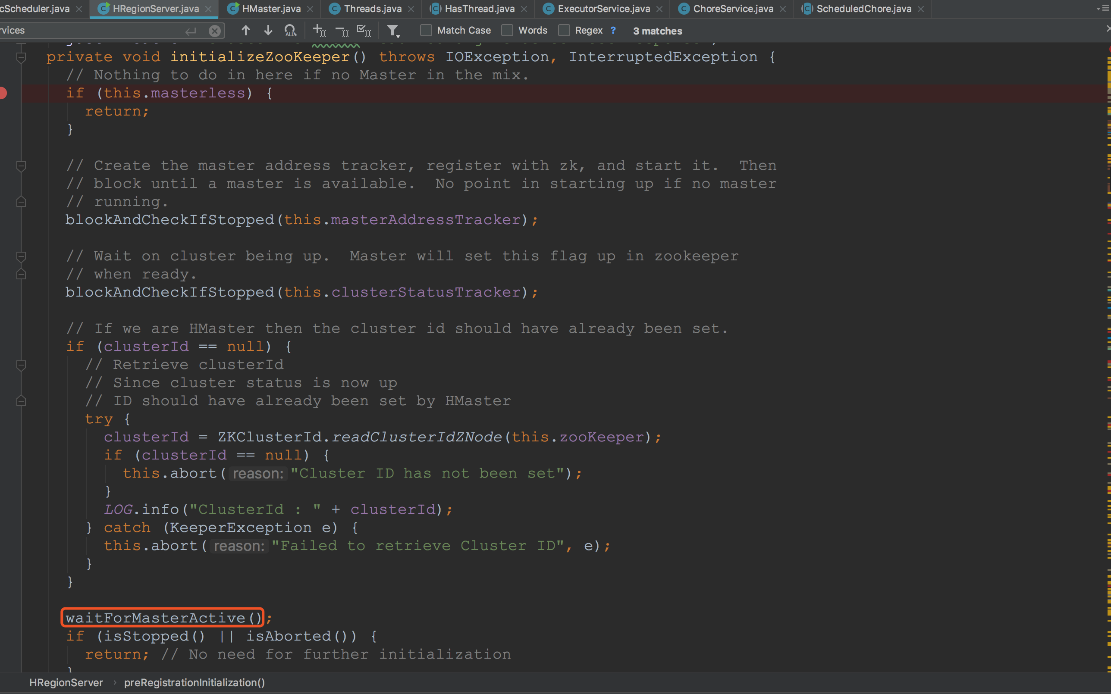Collapse the initializeZooKeeper method fold marker
Viewport: 1111px width, 694px height.
[x=21, y=57]
